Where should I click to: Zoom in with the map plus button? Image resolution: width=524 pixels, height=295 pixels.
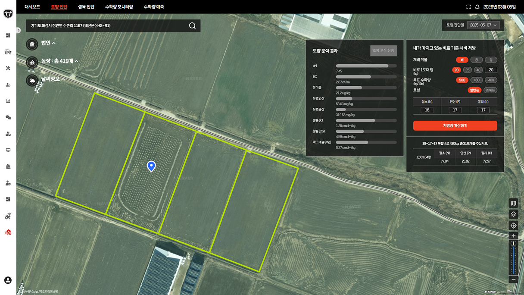coord(513,236)
